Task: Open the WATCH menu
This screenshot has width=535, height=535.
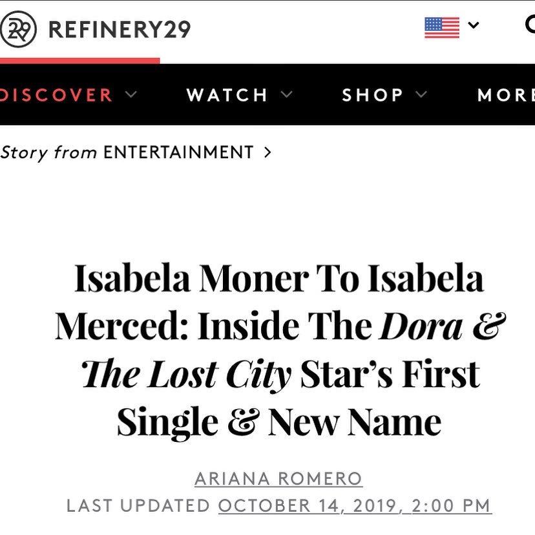Action: (227, 95)
